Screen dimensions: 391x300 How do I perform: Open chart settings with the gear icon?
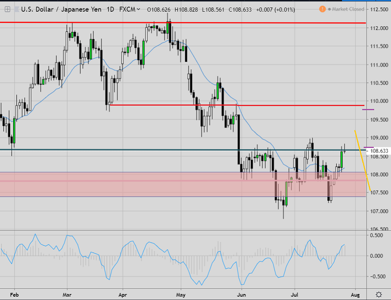(x=379, y=294)
